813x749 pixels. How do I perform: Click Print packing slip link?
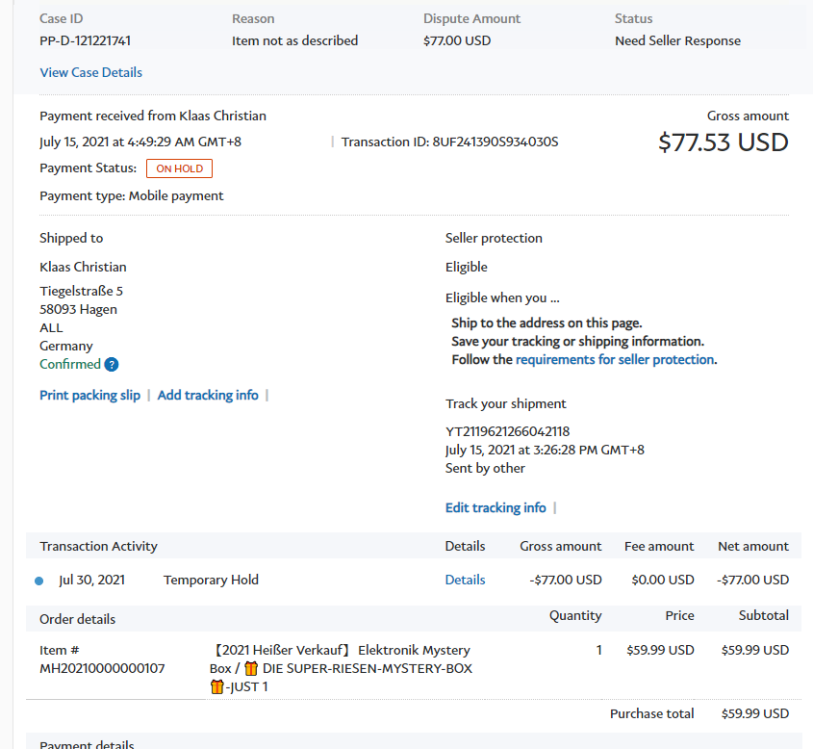(x=89, y=395)
